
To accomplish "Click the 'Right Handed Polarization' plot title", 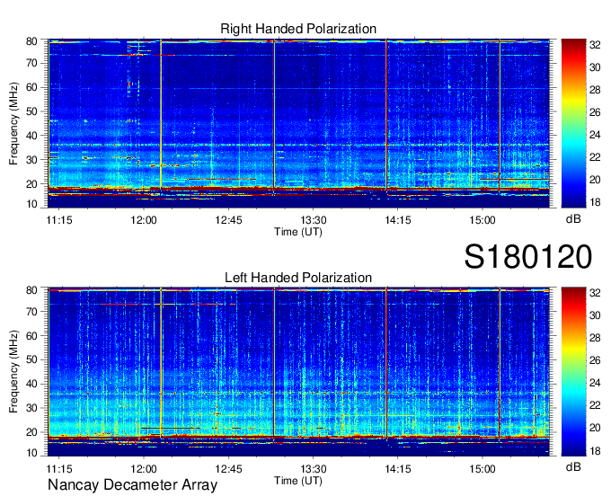I will [298, 29].
